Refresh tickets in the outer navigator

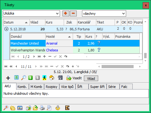coord(67,67)
